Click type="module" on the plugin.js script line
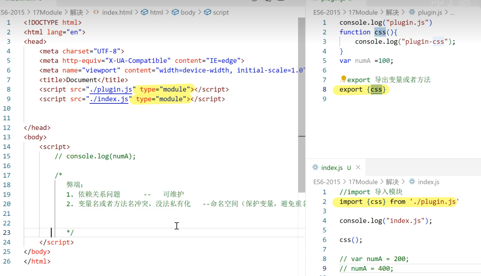Screen dimensions: 481x276 [165, 90]
